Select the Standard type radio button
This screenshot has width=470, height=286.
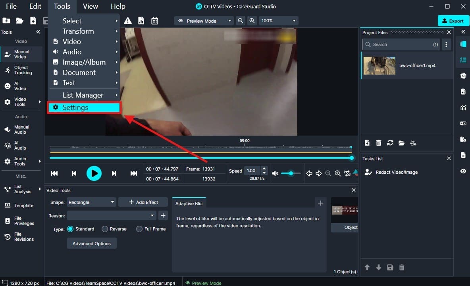[x=71, y=229]
